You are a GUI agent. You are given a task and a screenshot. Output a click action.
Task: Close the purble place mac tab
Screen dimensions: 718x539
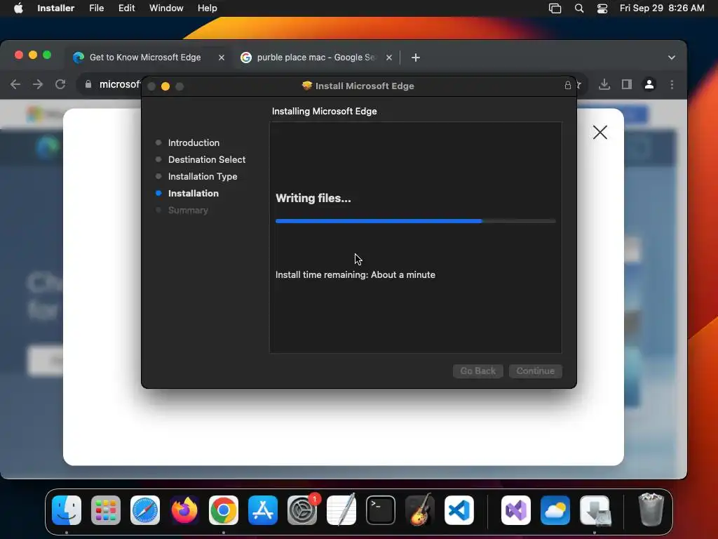[388, 58]
